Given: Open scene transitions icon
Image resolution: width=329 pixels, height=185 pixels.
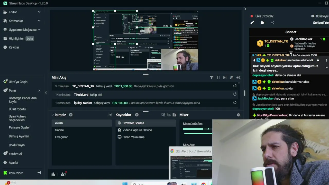Looking at the screenshot, I should [x=110, y=115].
